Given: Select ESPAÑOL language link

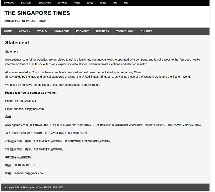Looking at the screenshot, I should 62,3.
